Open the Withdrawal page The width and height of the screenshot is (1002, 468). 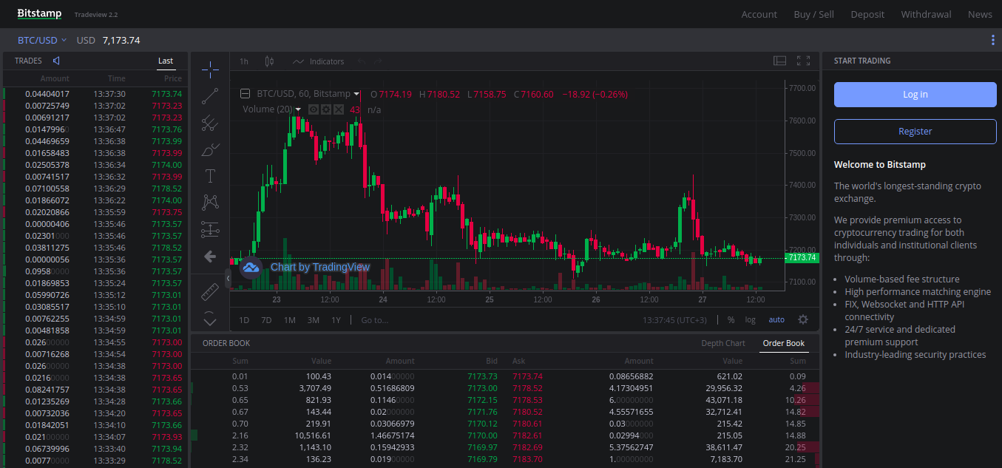926,14
